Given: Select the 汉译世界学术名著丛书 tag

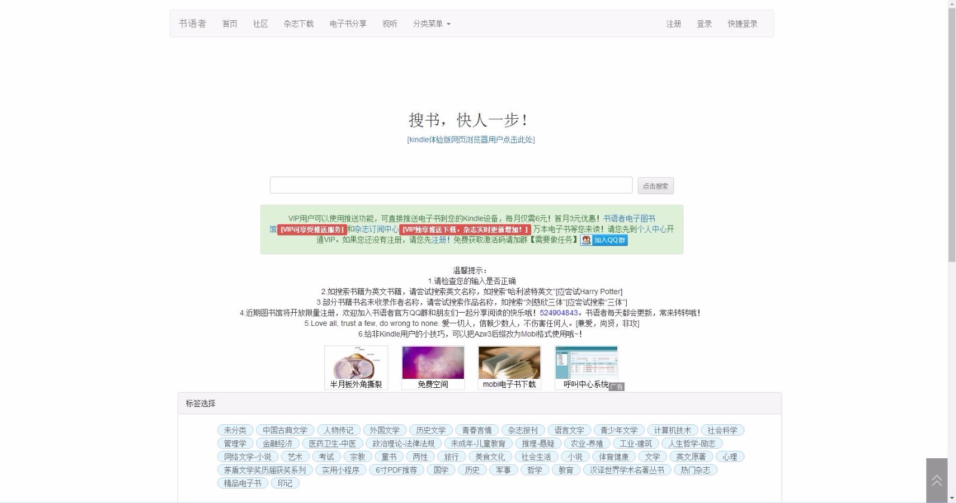Looking at the screenshot, I should coord(627,470).
